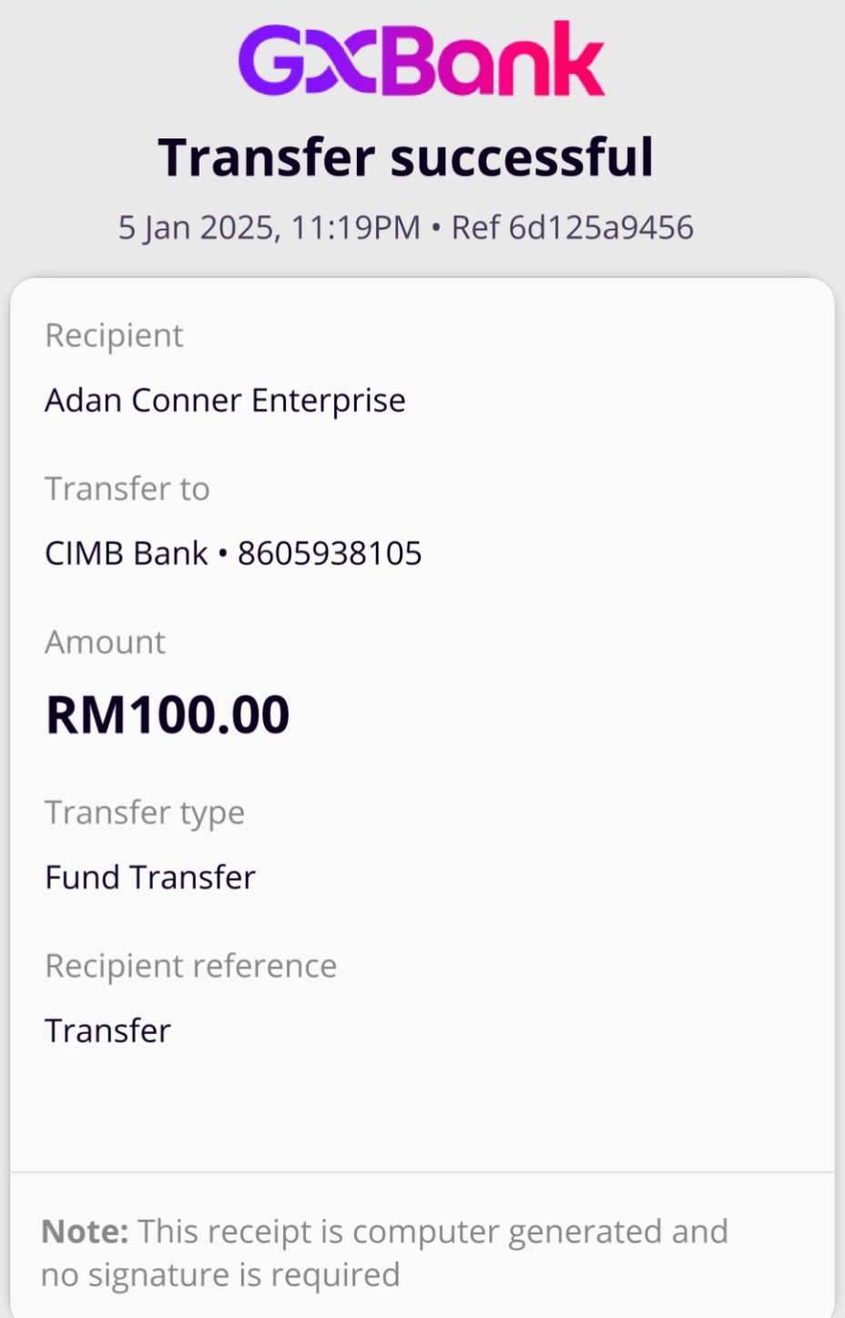Viewport: 845px width, 1318px height.
Task: Click the reference code 6d125a9456
Action: point(601,228)
